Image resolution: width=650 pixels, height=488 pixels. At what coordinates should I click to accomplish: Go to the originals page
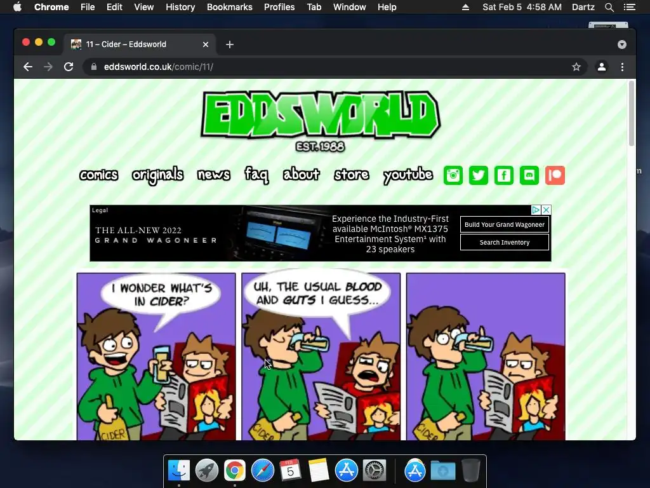click(157, 175)
